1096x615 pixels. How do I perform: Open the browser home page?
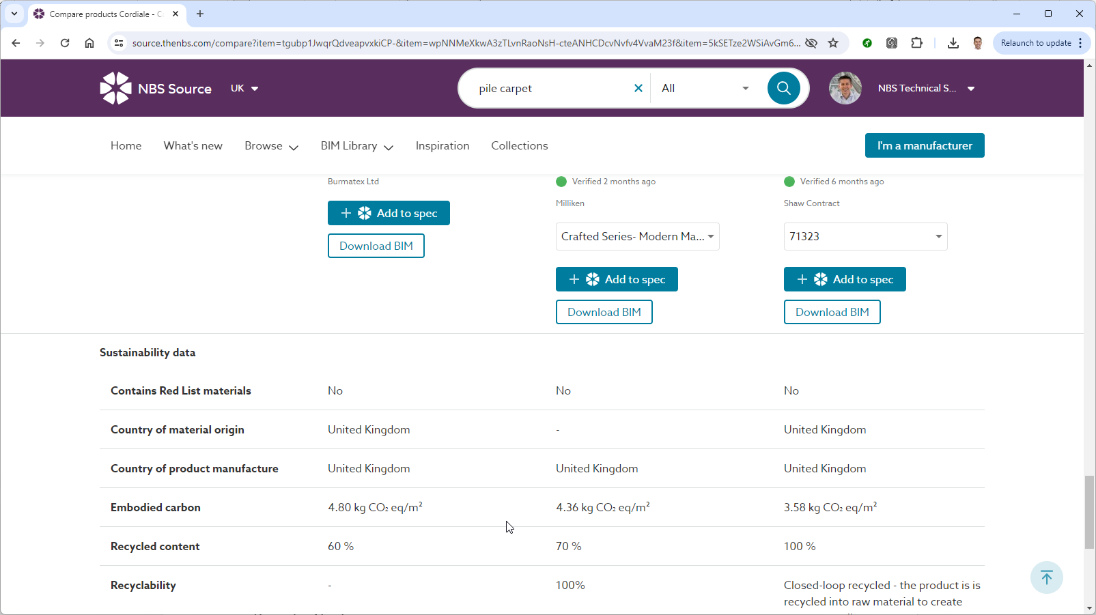pyautogui.click(x=89, y=43)
